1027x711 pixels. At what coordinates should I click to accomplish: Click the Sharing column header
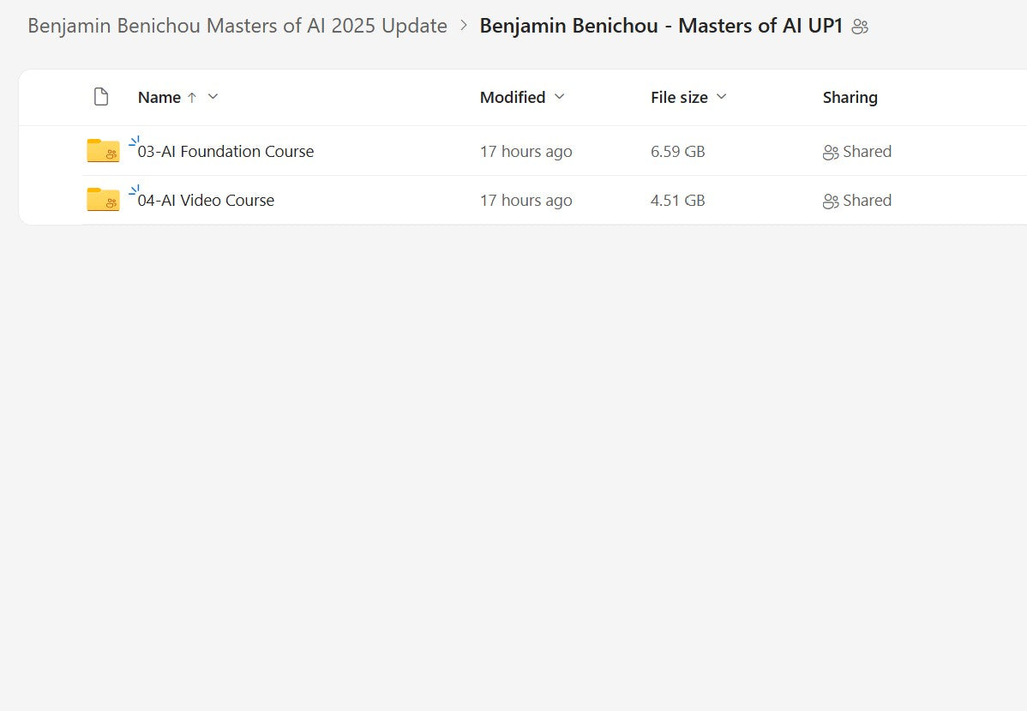click(x=850, y=97)
